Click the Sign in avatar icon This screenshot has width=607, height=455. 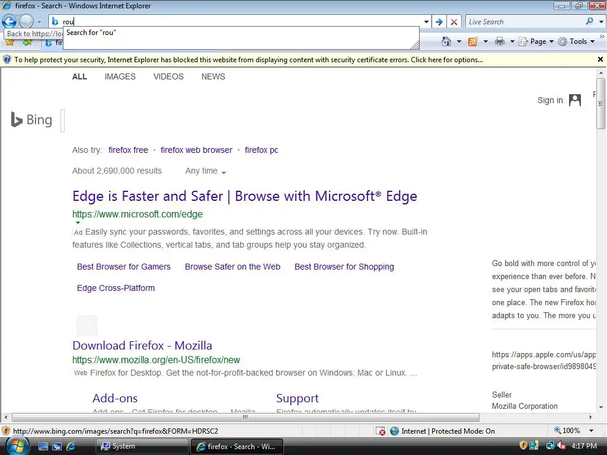tap(575, 100)
